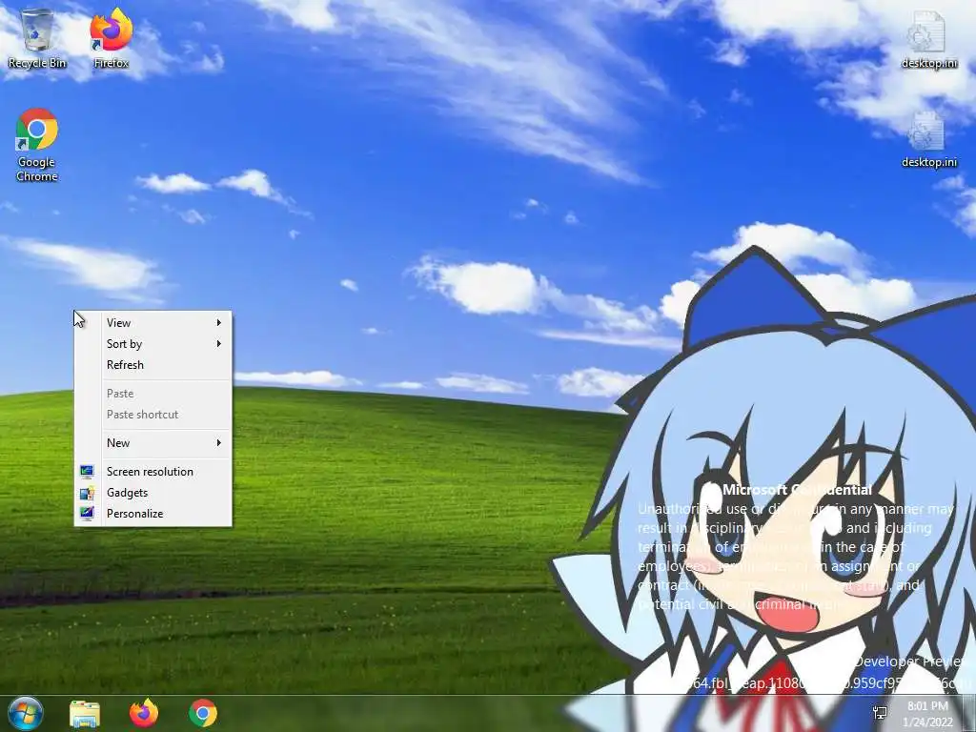Click the greyed Paste menu entry

(153, 394)
